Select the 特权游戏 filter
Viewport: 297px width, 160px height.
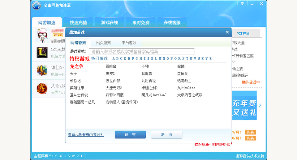pos(80,59)
